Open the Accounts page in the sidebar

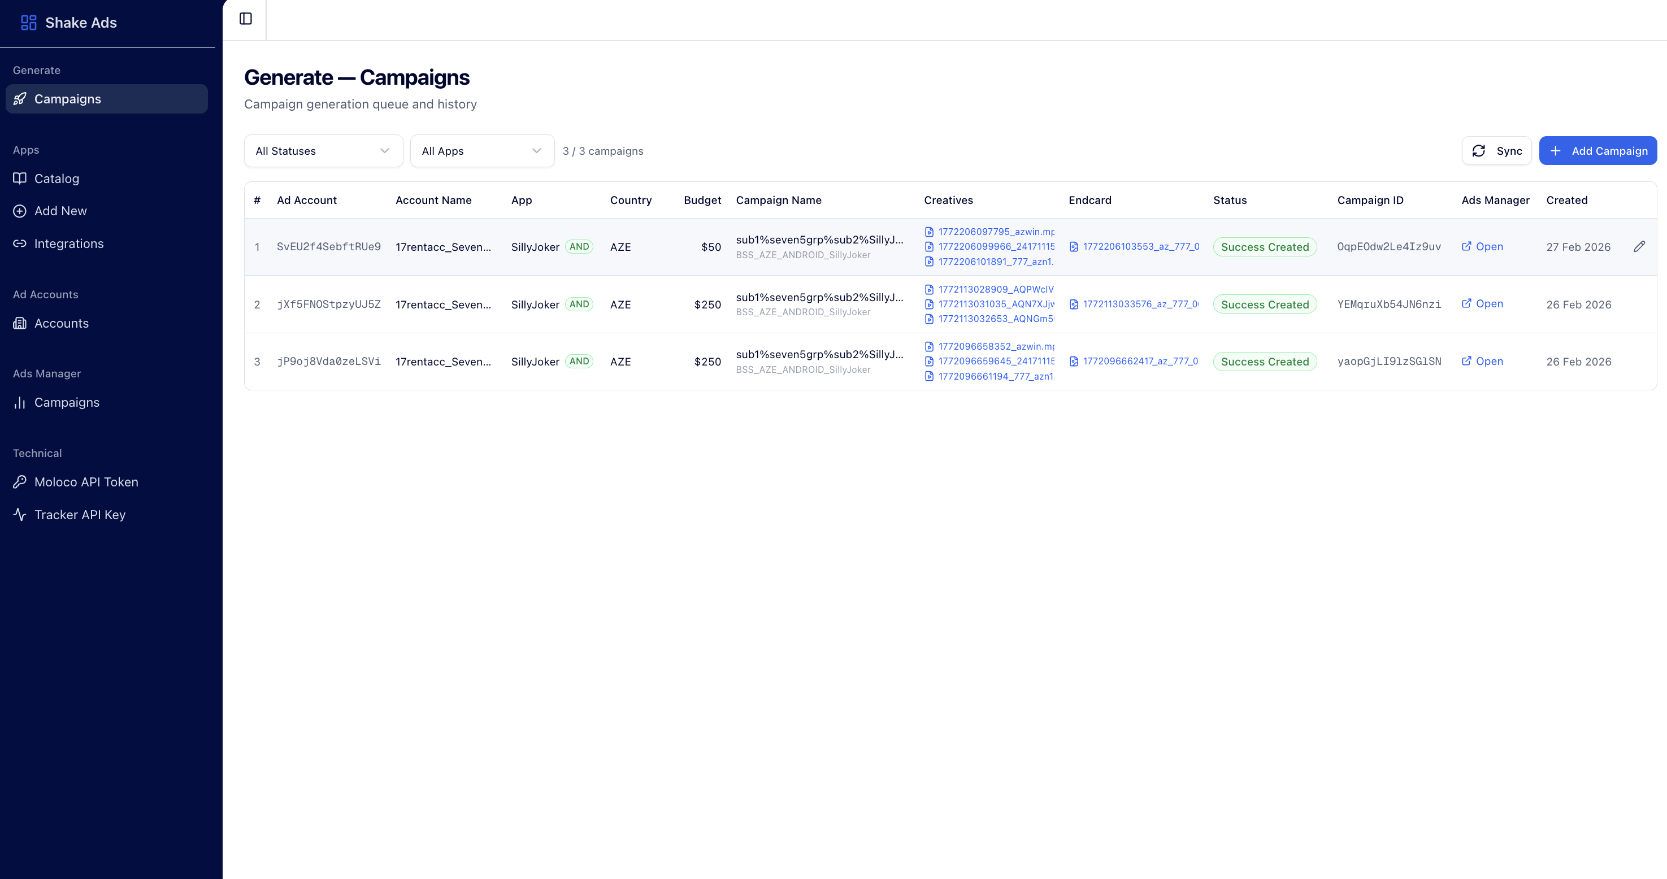click(x=61, y=323)
